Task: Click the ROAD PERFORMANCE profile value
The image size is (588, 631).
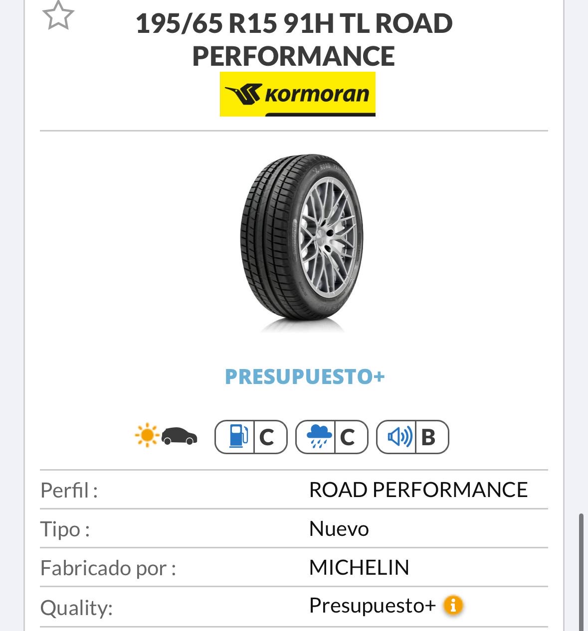Action: (418, 490)
